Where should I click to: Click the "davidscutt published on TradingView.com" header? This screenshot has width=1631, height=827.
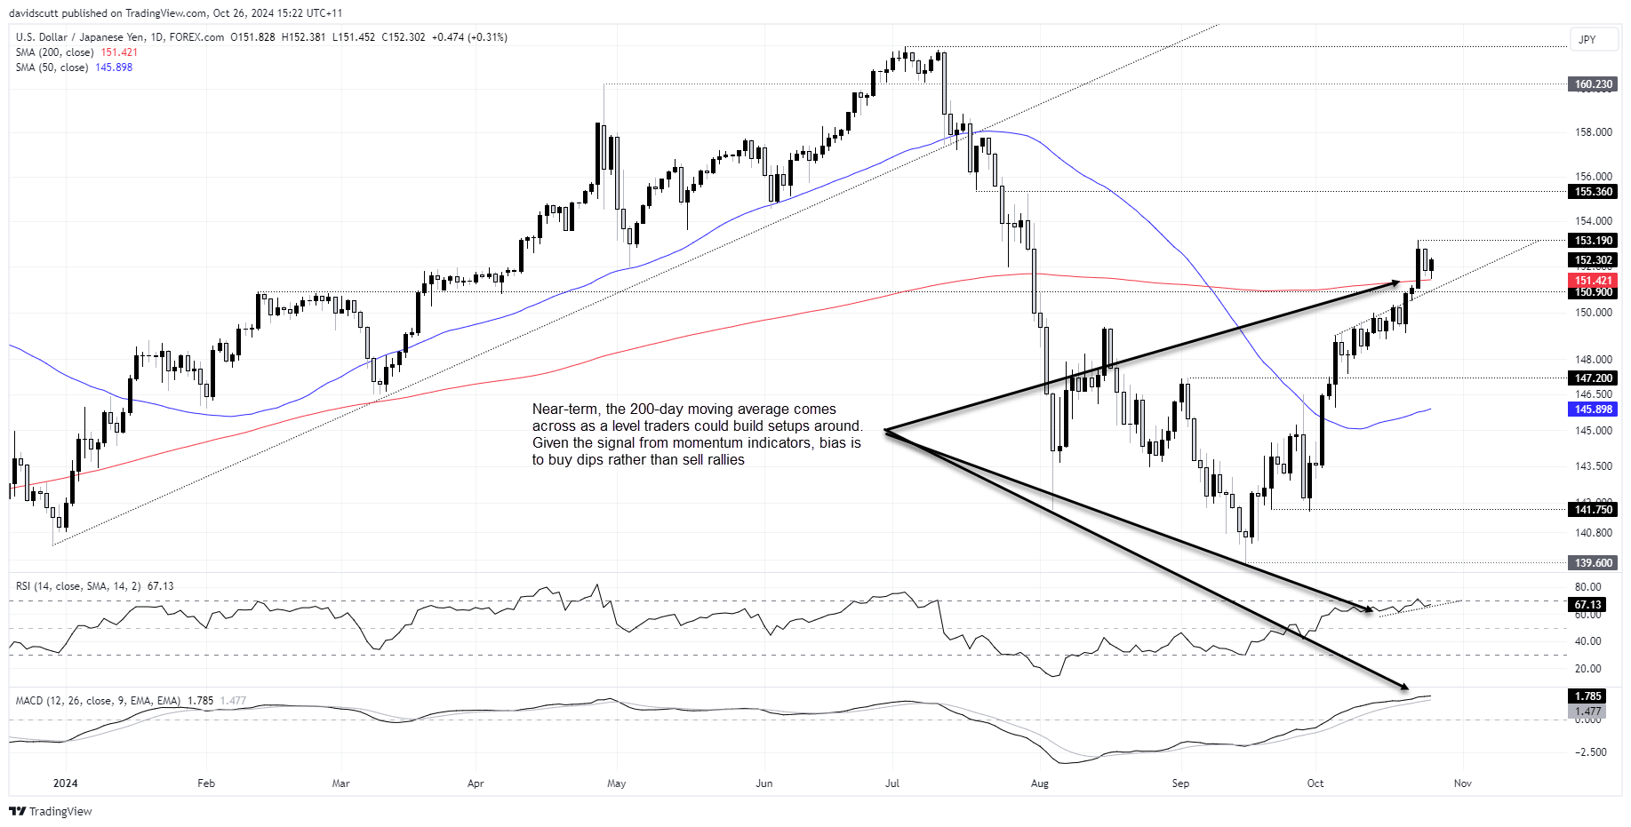[x=108, y=13]
